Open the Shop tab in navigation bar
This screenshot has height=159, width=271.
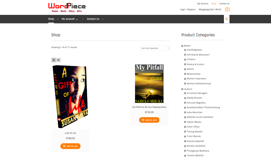(51, 19)
